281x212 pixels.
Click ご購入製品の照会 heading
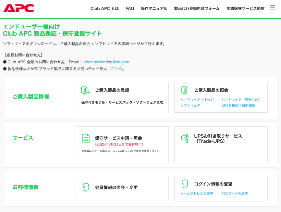coord(211,90)
